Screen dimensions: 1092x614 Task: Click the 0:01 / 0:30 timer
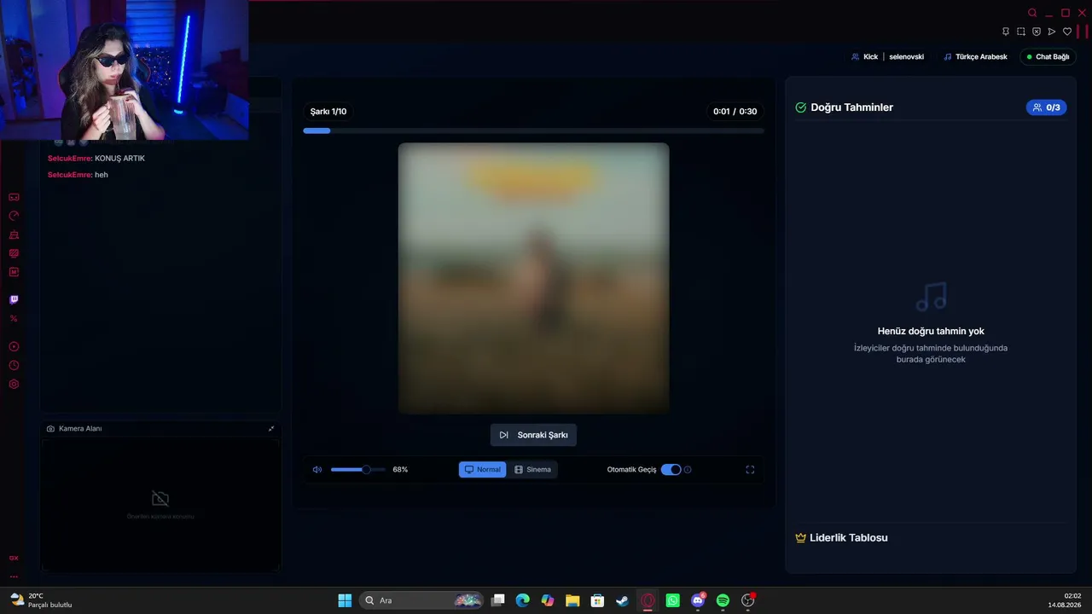(735, 111)
